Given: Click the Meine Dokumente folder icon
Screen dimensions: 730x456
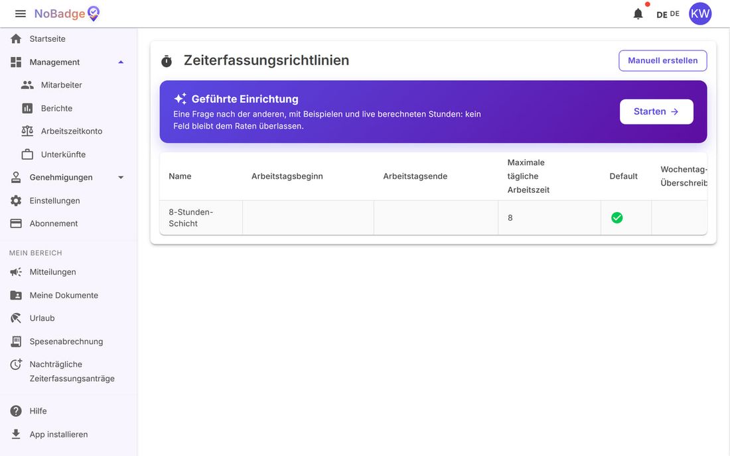Looking at the screenshot, I should [16, 295].
